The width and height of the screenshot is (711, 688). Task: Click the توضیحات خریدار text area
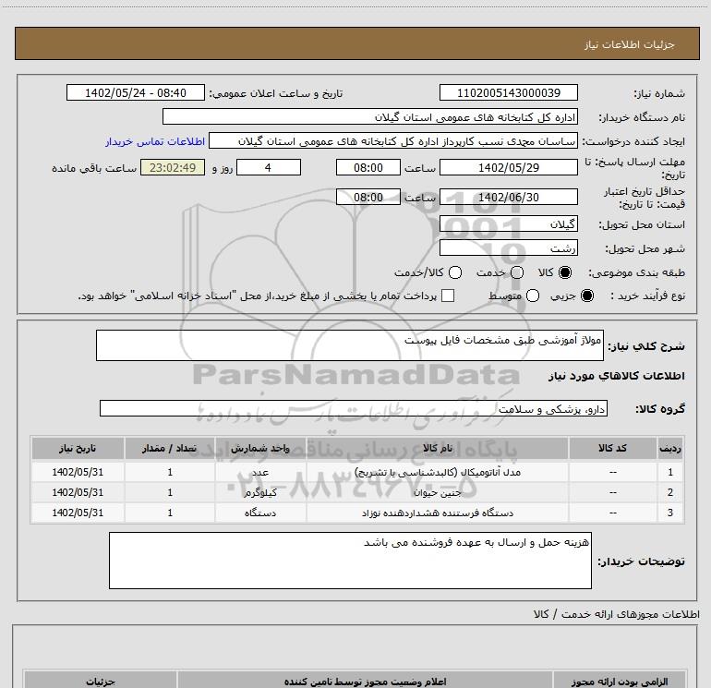coord(350,561)
